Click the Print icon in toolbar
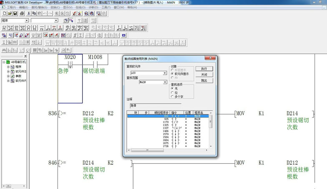This screenshot has height=189, width=327. click(21, 13)
